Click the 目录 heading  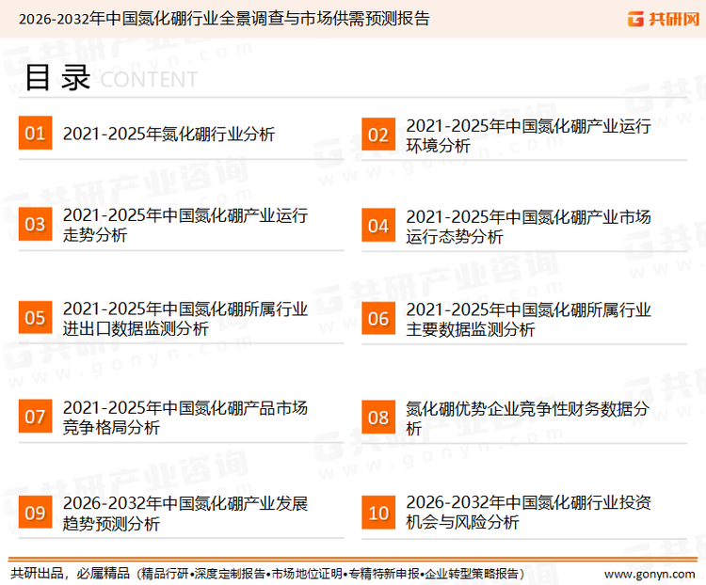click(57, 77)
